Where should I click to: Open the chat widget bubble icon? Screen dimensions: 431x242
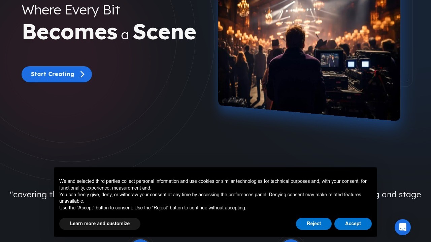tap(403, 227)
